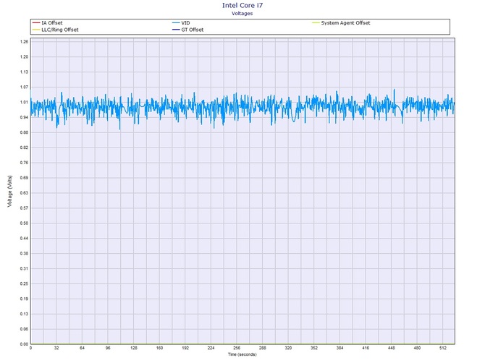Click the IA Offset legend entry
Image resolution: width=485 pixels, height=363 pixels.
coord(47,23)
